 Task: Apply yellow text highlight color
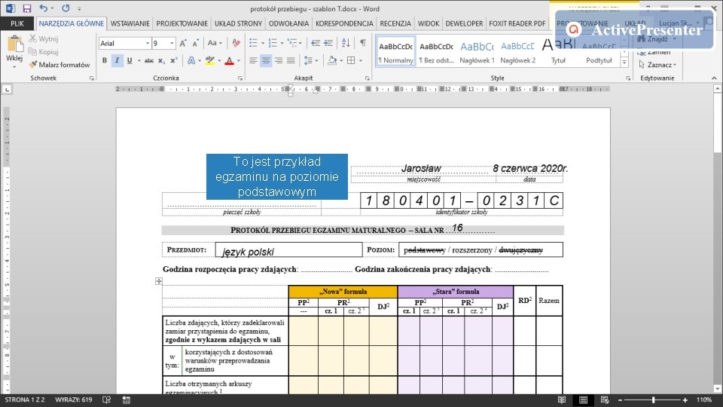coord(210,60)
